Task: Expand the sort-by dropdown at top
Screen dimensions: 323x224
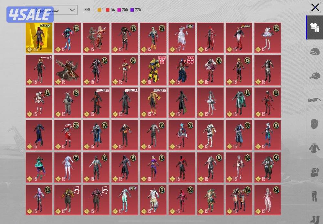Action: coord(51,10)
